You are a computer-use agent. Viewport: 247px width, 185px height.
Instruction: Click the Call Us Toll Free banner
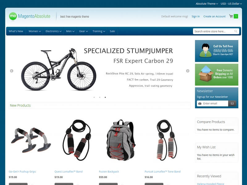[x=217, y=51]
